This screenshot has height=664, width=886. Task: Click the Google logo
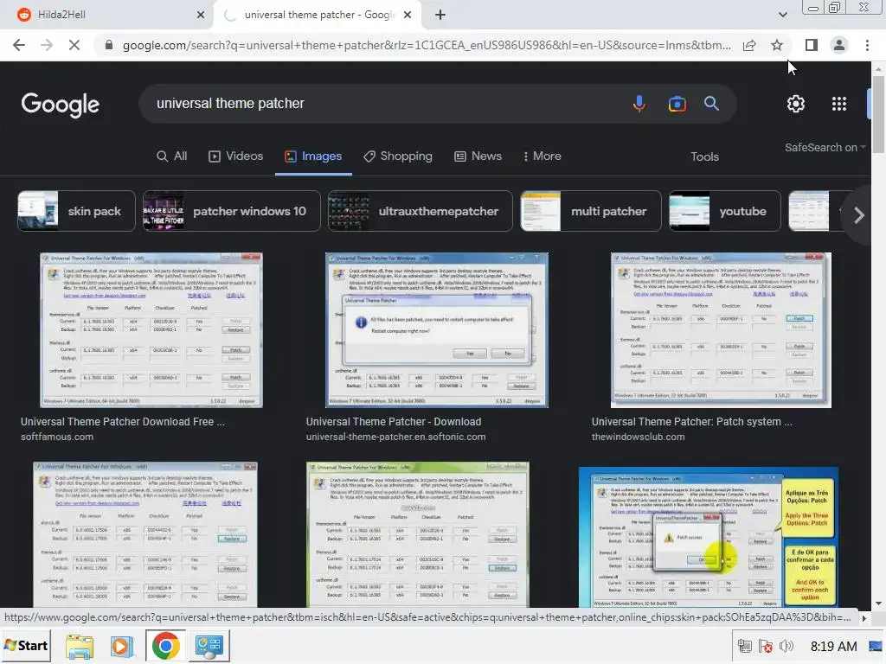click(61, 105)
